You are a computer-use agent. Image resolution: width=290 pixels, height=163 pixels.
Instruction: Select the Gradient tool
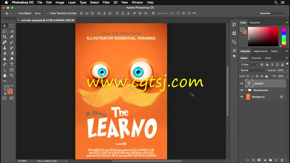coord(12,53)
